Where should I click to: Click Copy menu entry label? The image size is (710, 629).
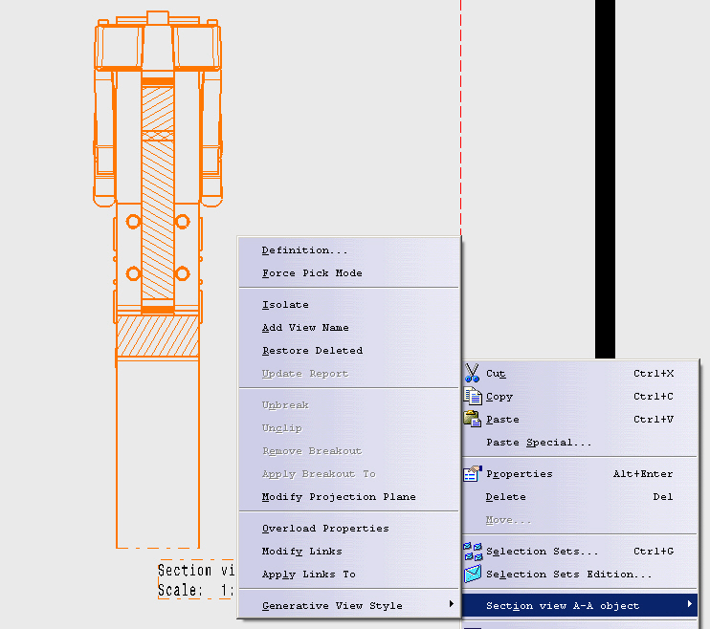click(x=499, y=397)
